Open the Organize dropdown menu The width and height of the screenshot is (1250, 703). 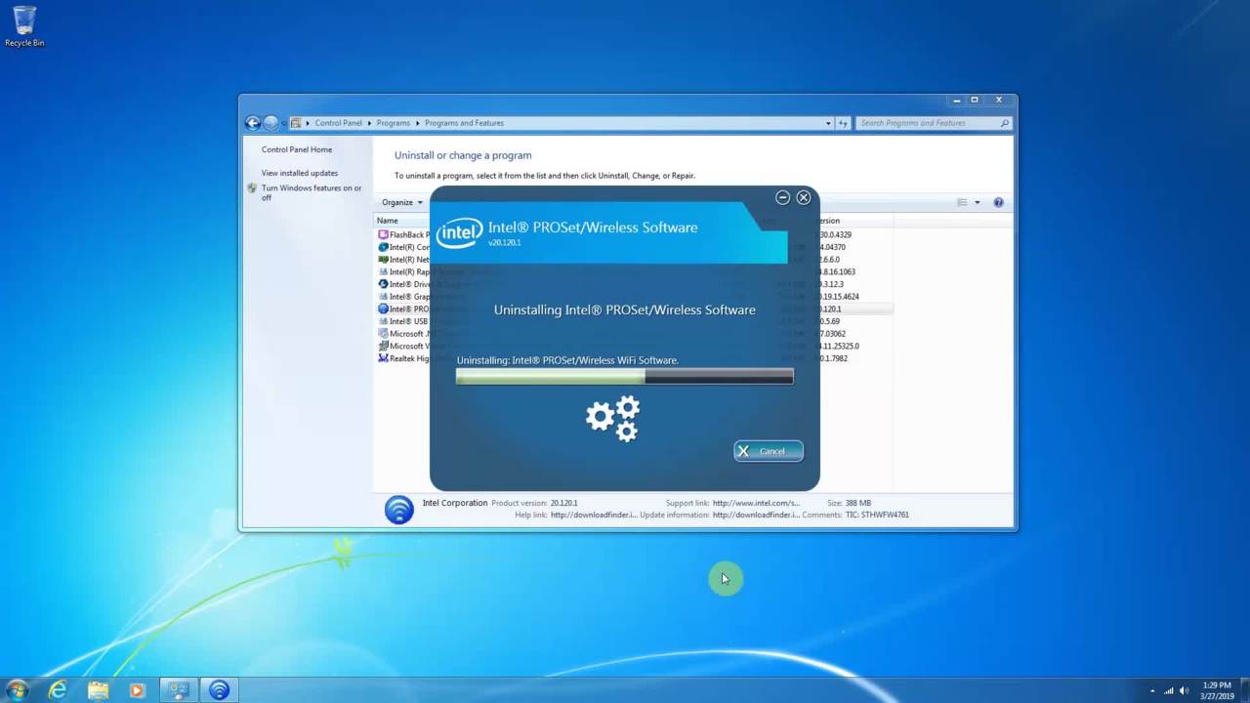pyautogui.click(x=401, y=202)
